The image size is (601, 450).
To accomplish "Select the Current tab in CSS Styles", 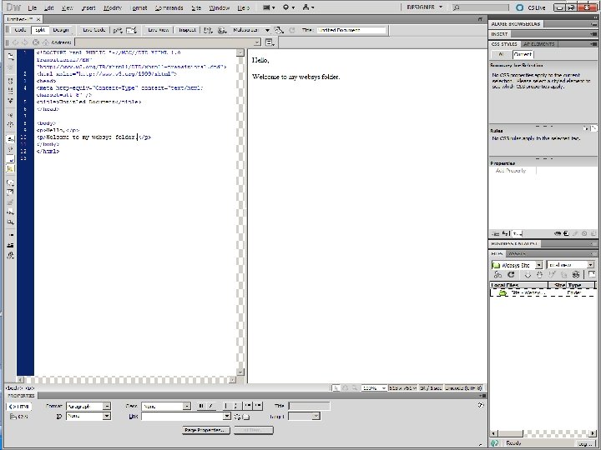I will [523, 54].
